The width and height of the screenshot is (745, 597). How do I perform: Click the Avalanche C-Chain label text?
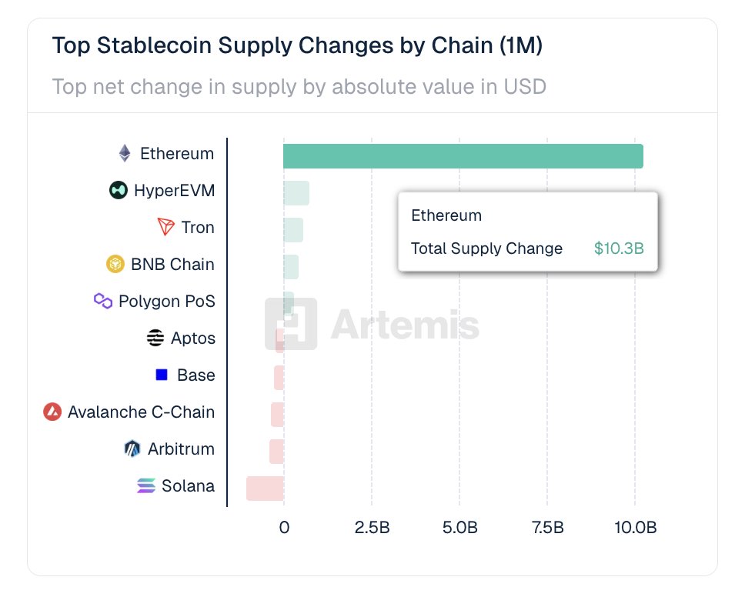(x=141, y=412)
